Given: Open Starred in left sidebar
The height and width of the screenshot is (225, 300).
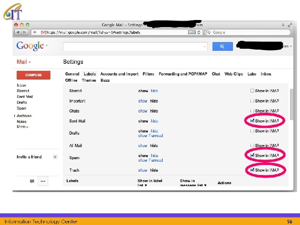Looking at the screenshot, I should [23, 91].
